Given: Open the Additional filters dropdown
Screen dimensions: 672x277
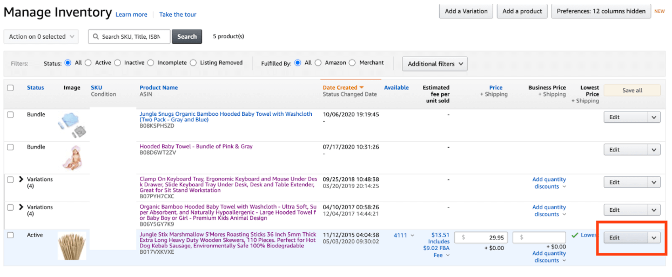Looking at the screenshot, I should [434, 64].
